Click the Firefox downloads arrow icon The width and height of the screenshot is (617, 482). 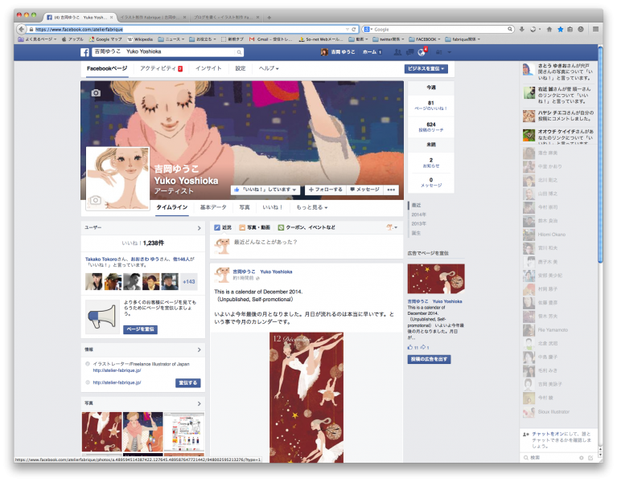522,29
